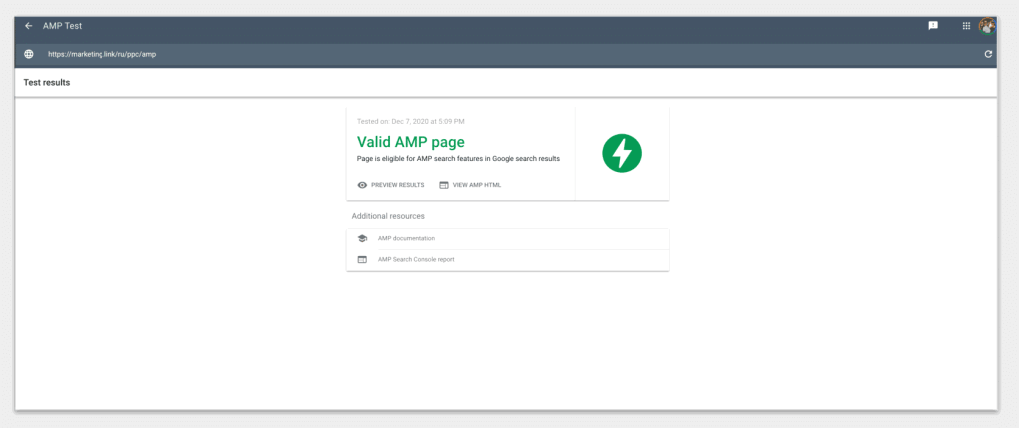Click the globe icon beside the URL
The height and width of the screenshot is (428, 1019).
29,54
